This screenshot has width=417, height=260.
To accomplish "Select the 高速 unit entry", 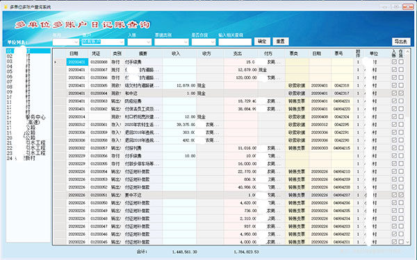I will [28, 122].
